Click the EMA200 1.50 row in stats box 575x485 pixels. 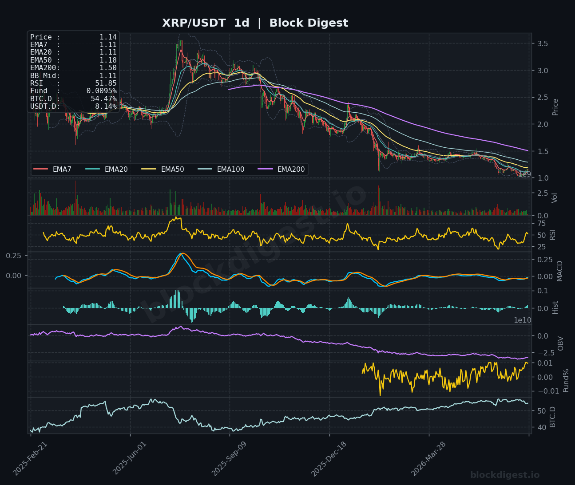73,68
